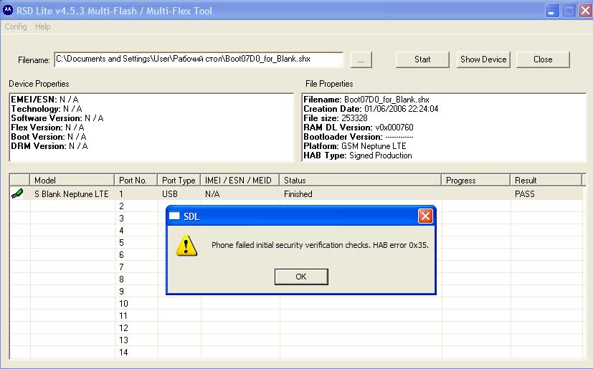Screen dimensions: 593x369
Task: Select the 'S Blank Neptune LTE' model cell
Action: (x=72, y=194)
